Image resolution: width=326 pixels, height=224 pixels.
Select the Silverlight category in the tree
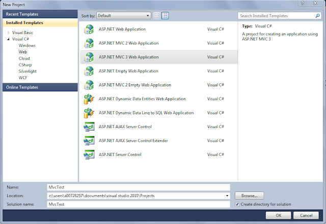(x=28, y=71)
